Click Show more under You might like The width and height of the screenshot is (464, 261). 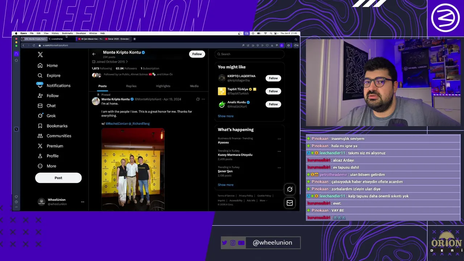[225, 116]
